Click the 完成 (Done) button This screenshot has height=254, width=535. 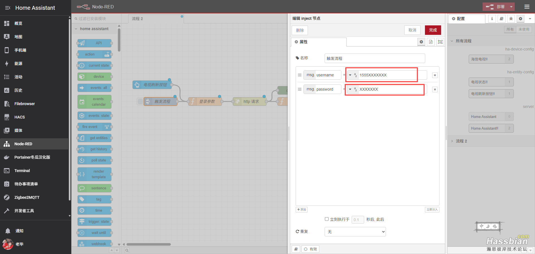click(433, 30)
